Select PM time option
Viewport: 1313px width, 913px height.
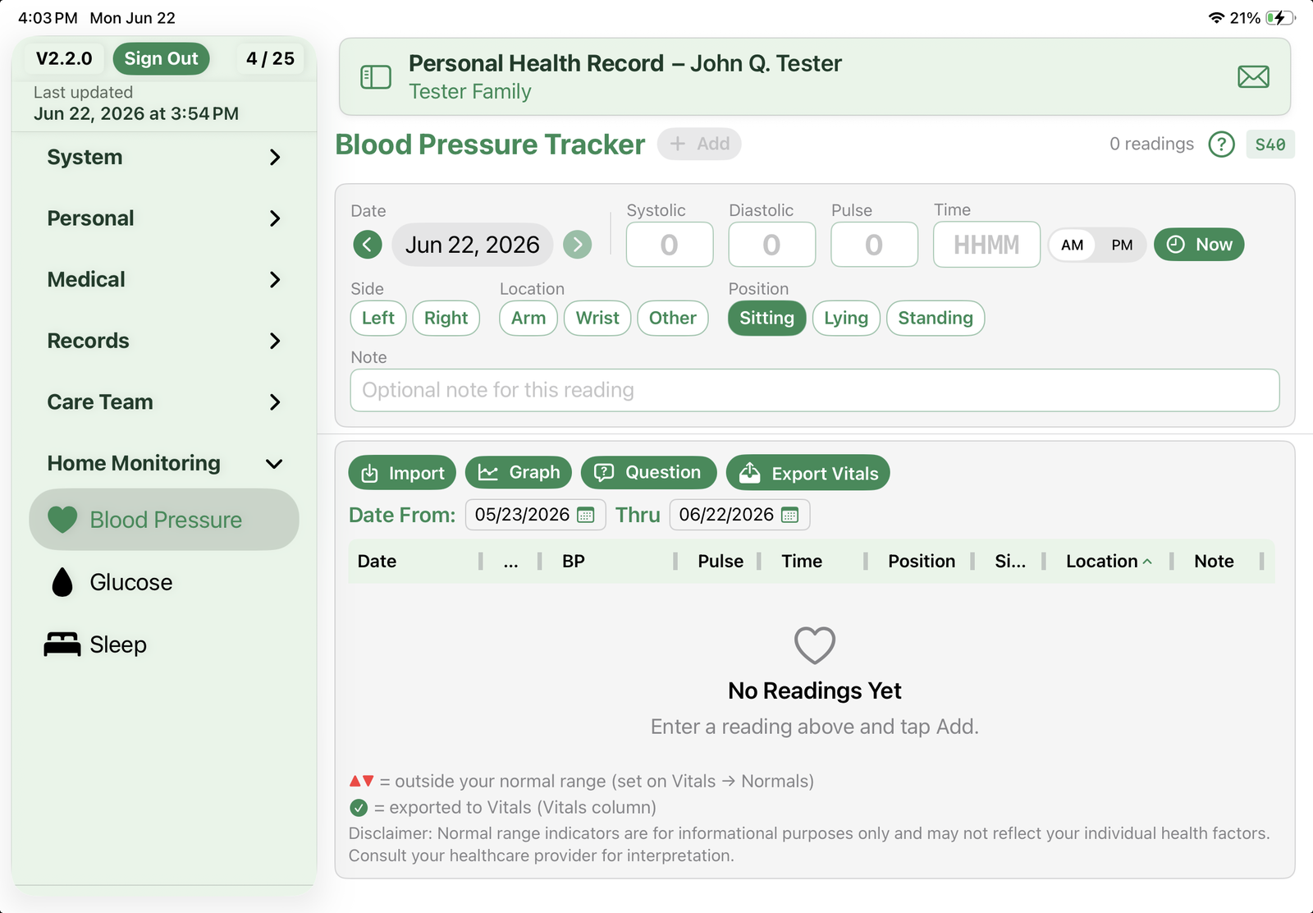(1122, 245)
